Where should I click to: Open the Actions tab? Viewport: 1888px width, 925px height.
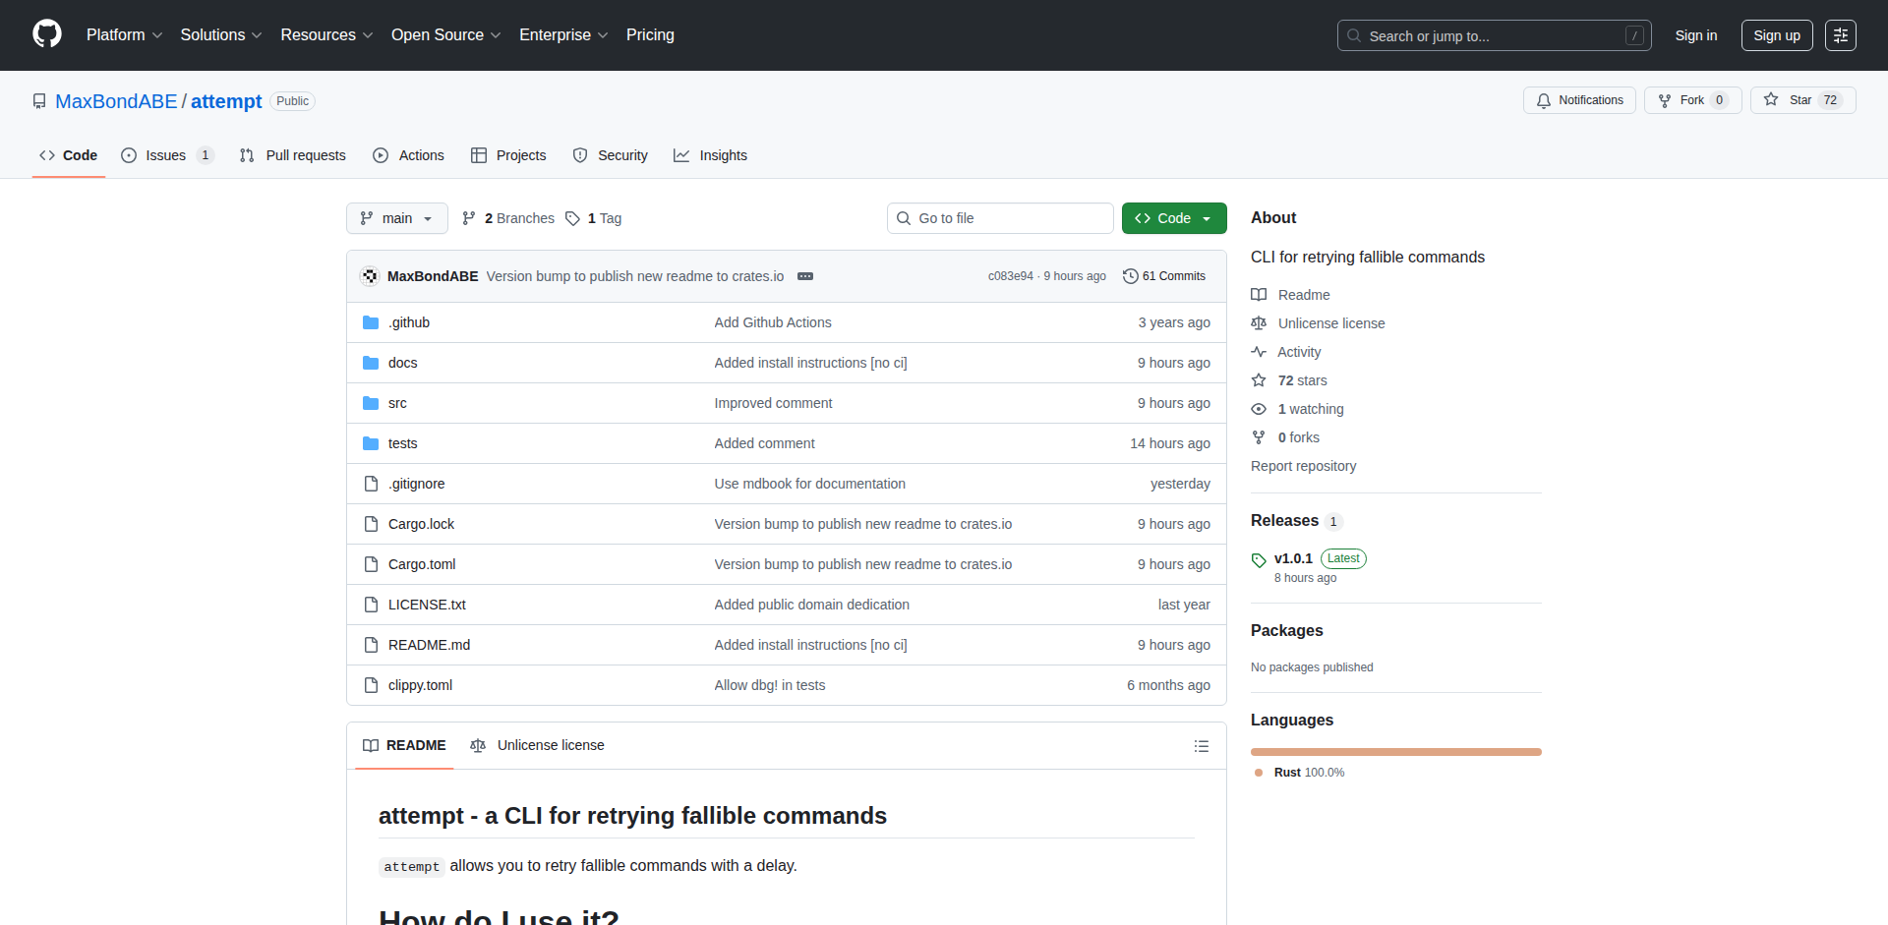(x=409, y=155)
